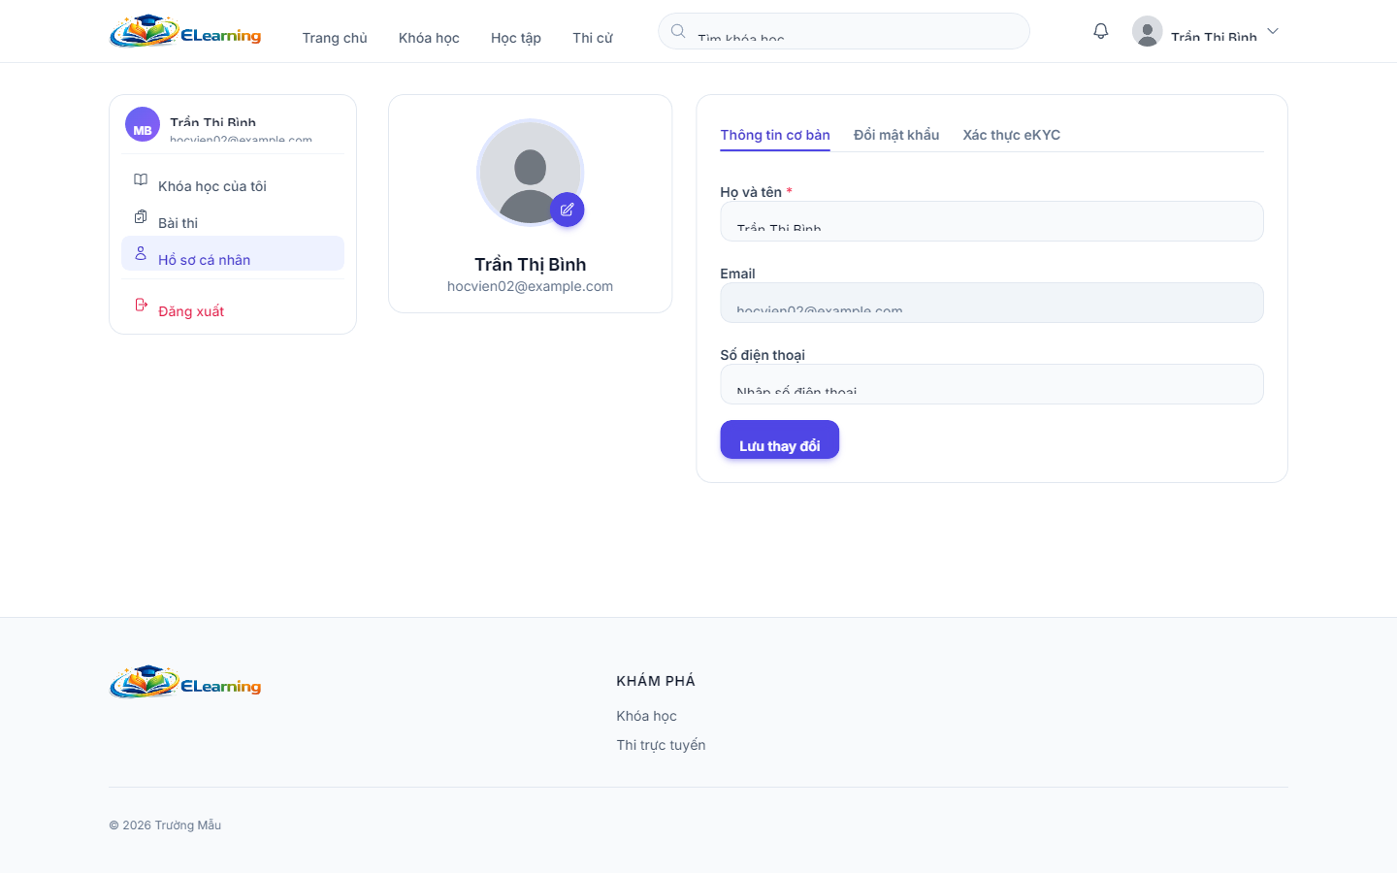This screenshot has height=873, width=1397.
Task: Click the large profile picture placeholder
Action: [x=530, y=173]
